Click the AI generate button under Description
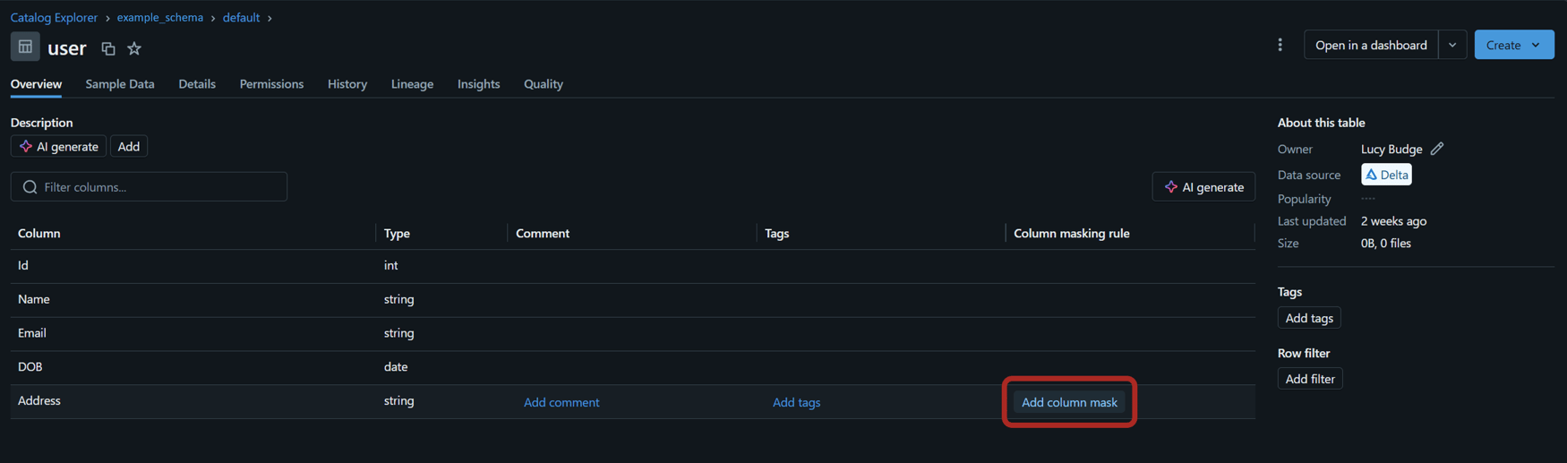The width and height of the screenshot is (1567, 463). pyautogui.click(x=58, y=146)
